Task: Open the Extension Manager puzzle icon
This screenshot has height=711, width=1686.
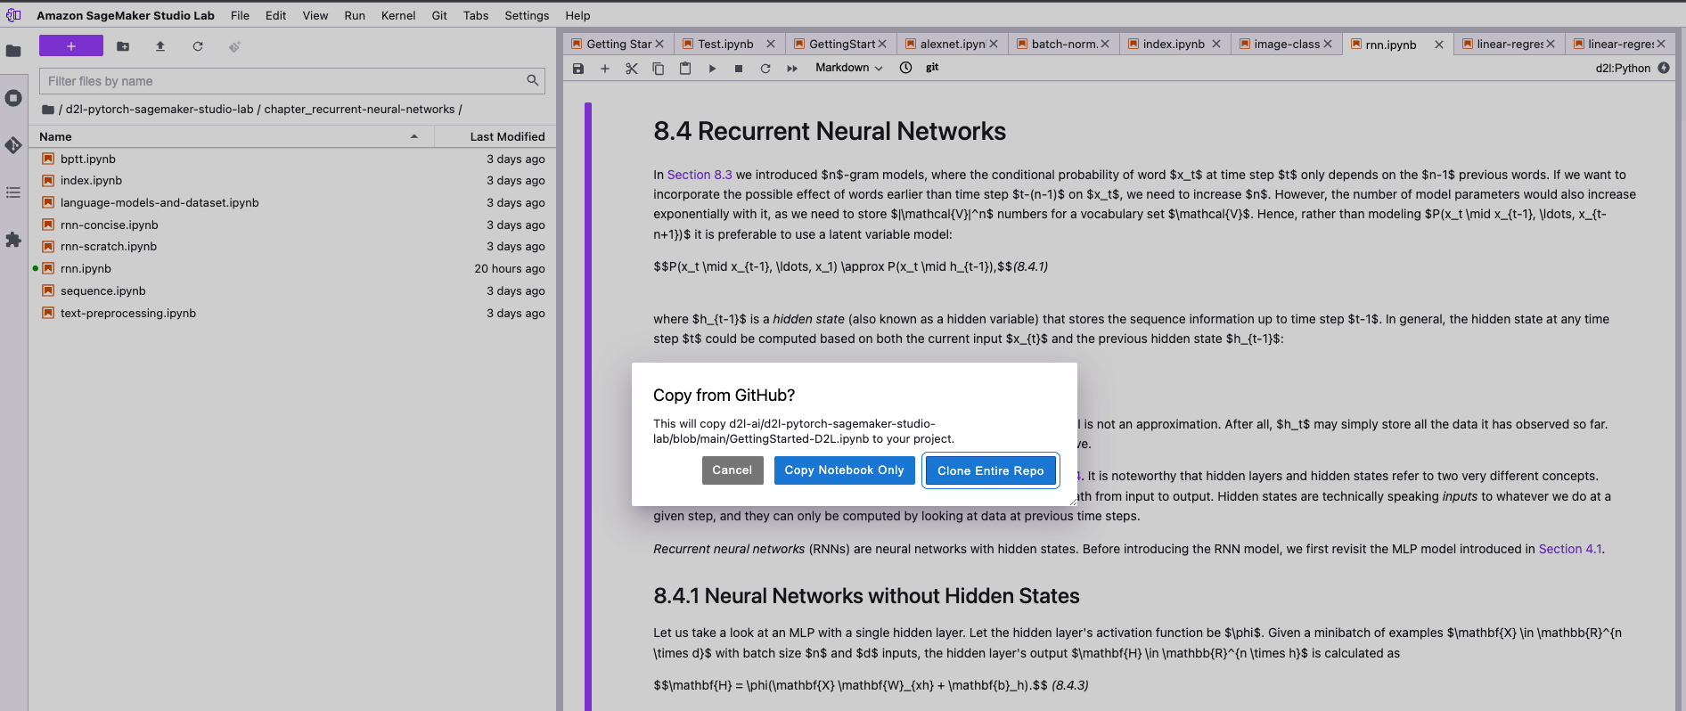Action: coord(13,240)
